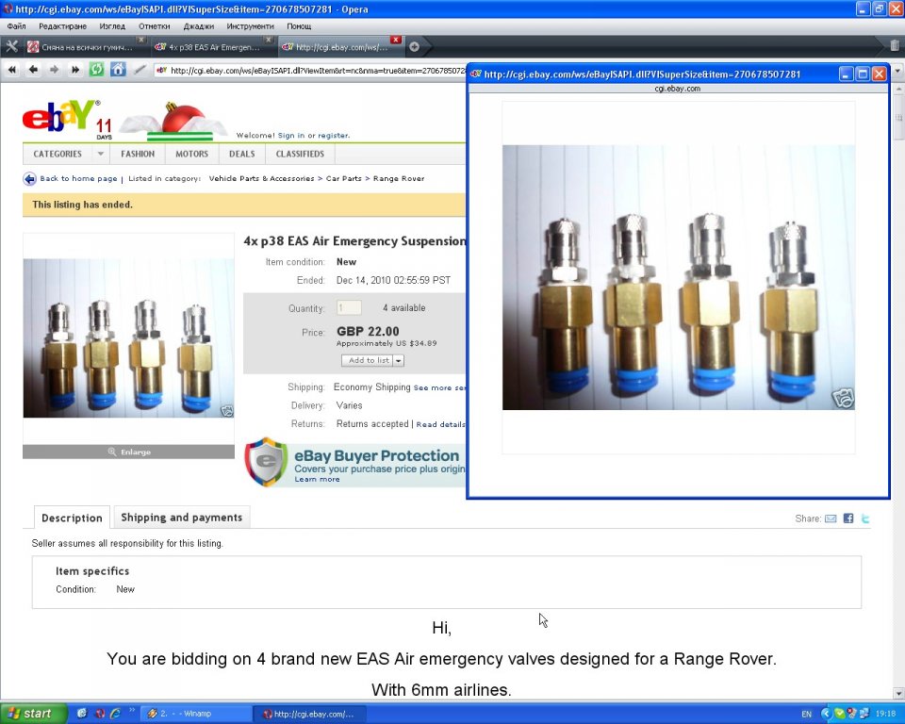Open the address bar dropdown arrow
The image size is (905, 724).
point(897,71)
